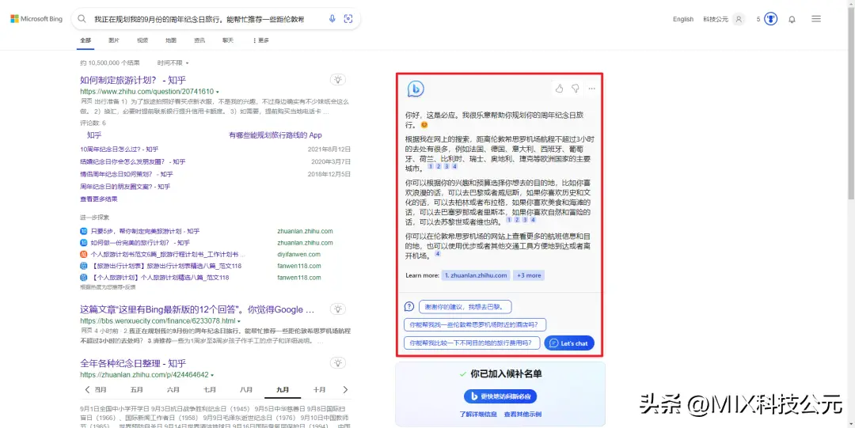
Task: Open the 查看其他示例 link
Action: 522,415
